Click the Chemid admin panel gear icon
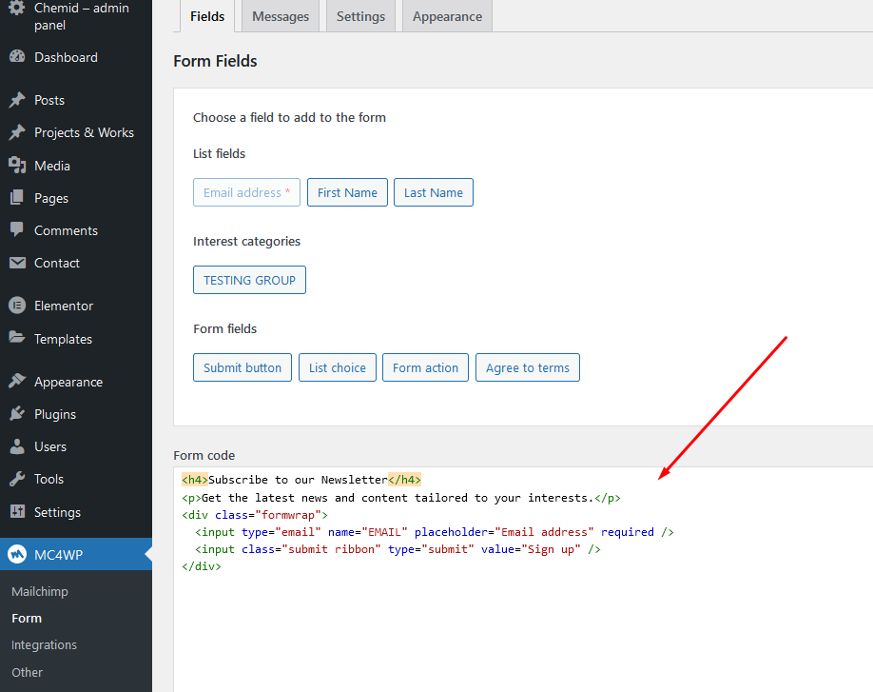The width and height of the screenshot is (873, 692). coord(17,9)
